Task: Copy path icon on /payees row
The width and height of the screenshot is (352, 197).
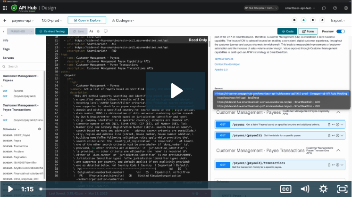Action: coord(329,125)
